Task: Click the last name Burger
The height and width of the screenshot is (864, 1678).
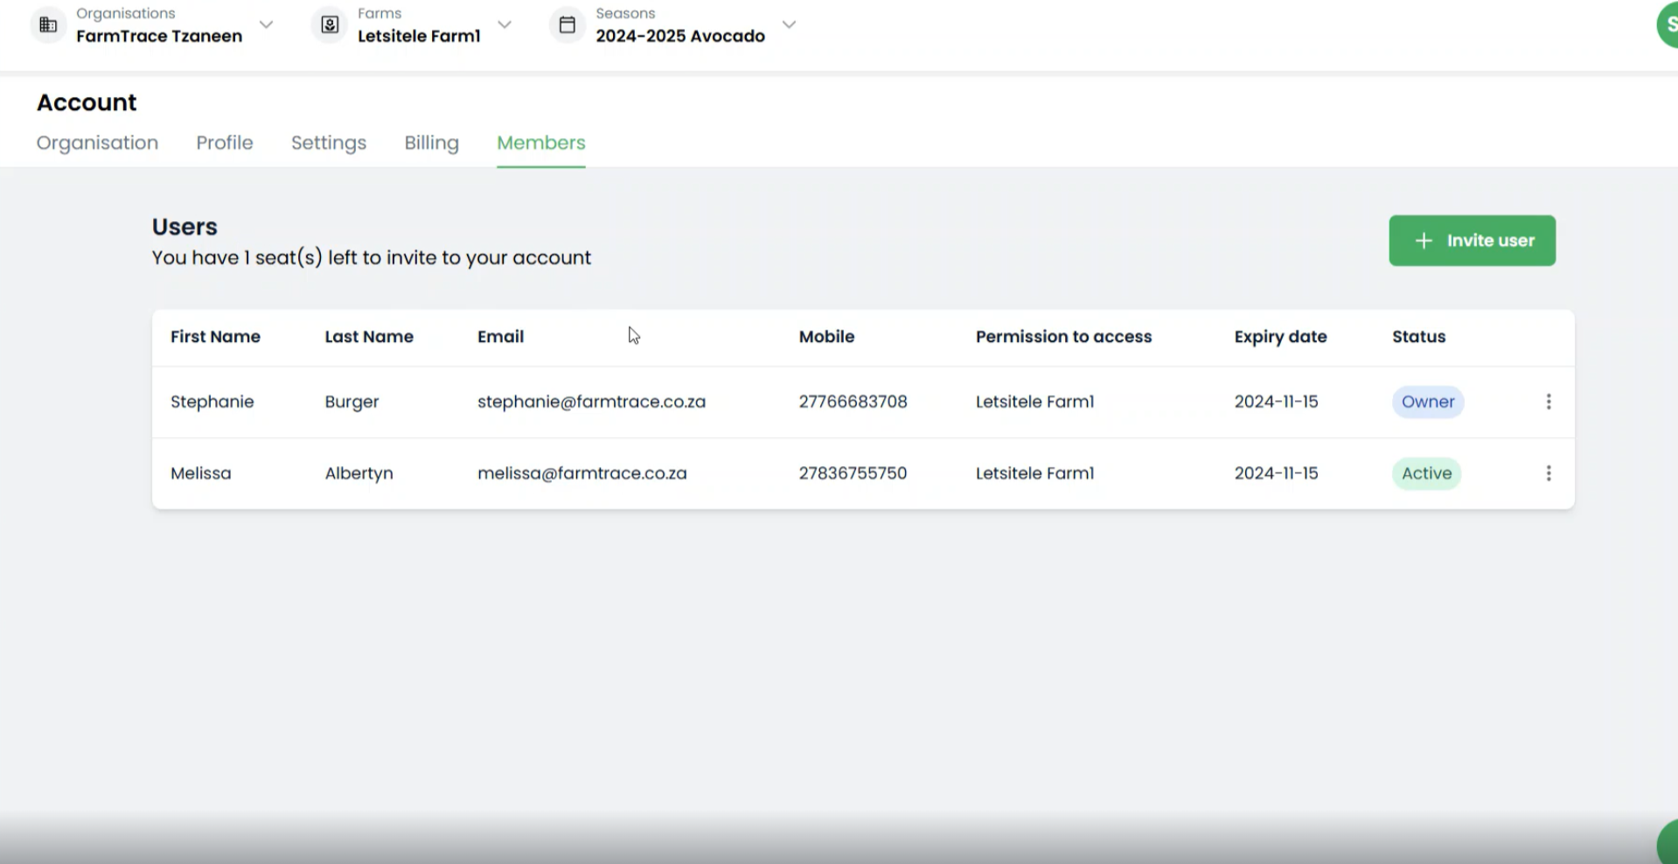Action: click(x=352, y=401)
